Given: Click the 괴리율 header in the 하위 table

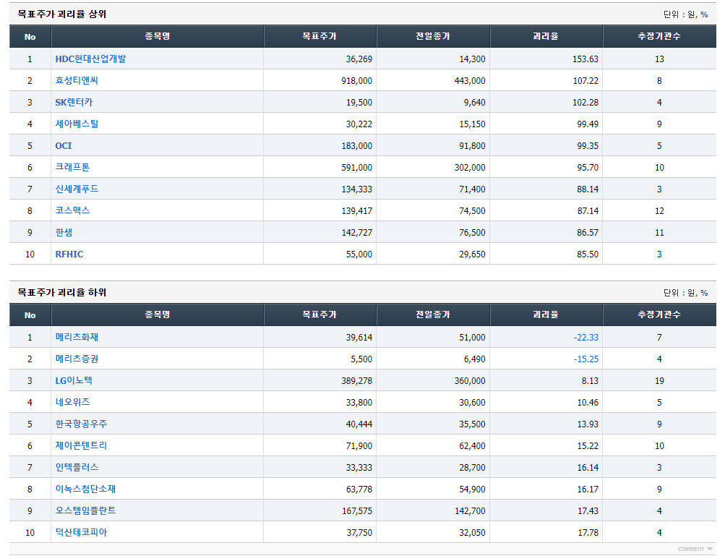Looking at the screenshot, I should pyautogui.click(x=546, y=315).
